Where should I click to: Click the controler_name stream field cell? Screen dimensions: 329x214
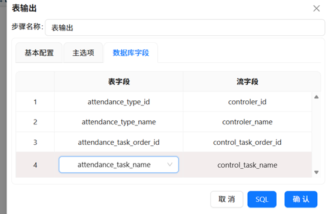247,122
